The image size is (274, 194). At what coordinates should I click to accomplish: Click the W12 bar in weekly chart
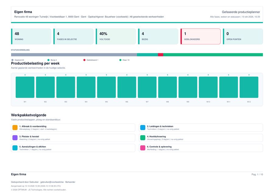point(249,87)
